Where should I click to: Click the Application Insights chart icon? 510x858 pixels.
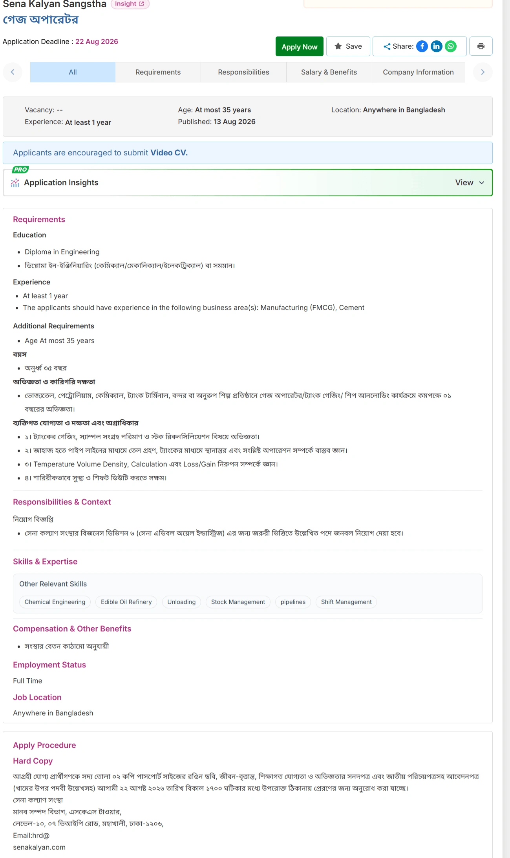click(x=15, y=183)
